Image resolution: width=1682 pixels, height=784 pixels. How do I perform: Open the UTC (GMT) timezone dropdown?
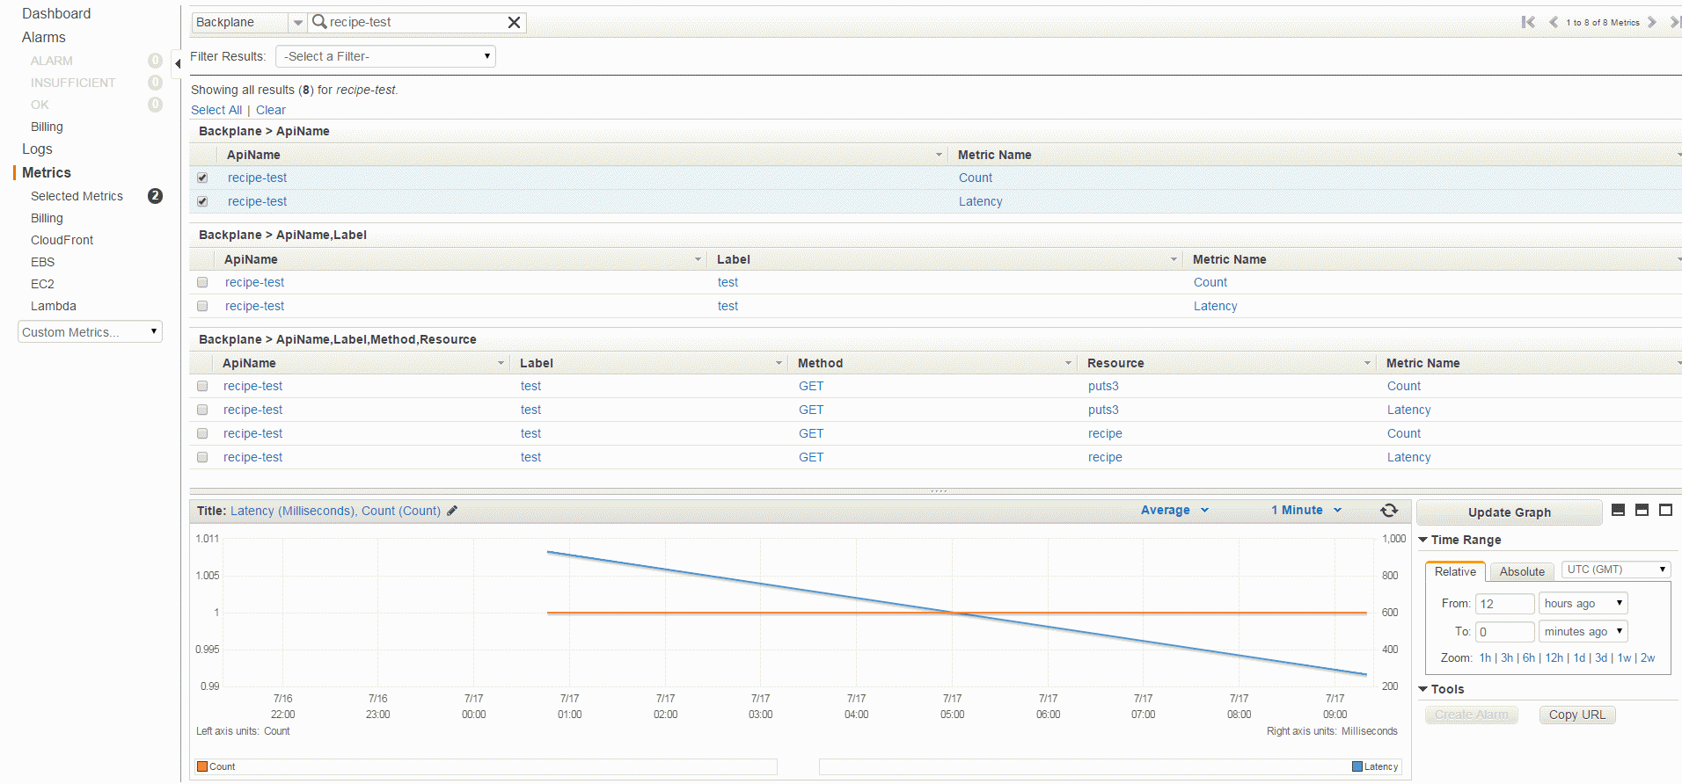click(1616, 570)
